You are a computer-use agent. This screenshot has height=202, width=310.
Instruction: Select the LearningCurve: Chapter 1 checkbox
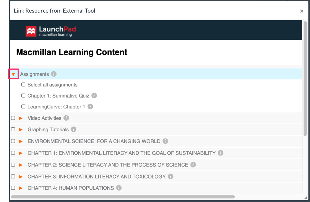click(23, 106)
